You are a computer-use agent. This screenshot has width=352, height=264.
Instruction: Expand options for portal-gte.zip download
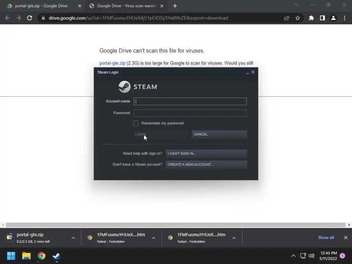click(73, 238)
